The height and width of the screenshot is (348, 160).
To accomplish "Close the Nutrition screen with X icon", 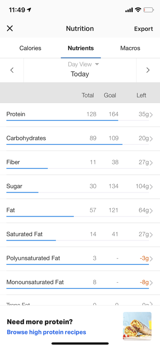I will click(10, 28).
